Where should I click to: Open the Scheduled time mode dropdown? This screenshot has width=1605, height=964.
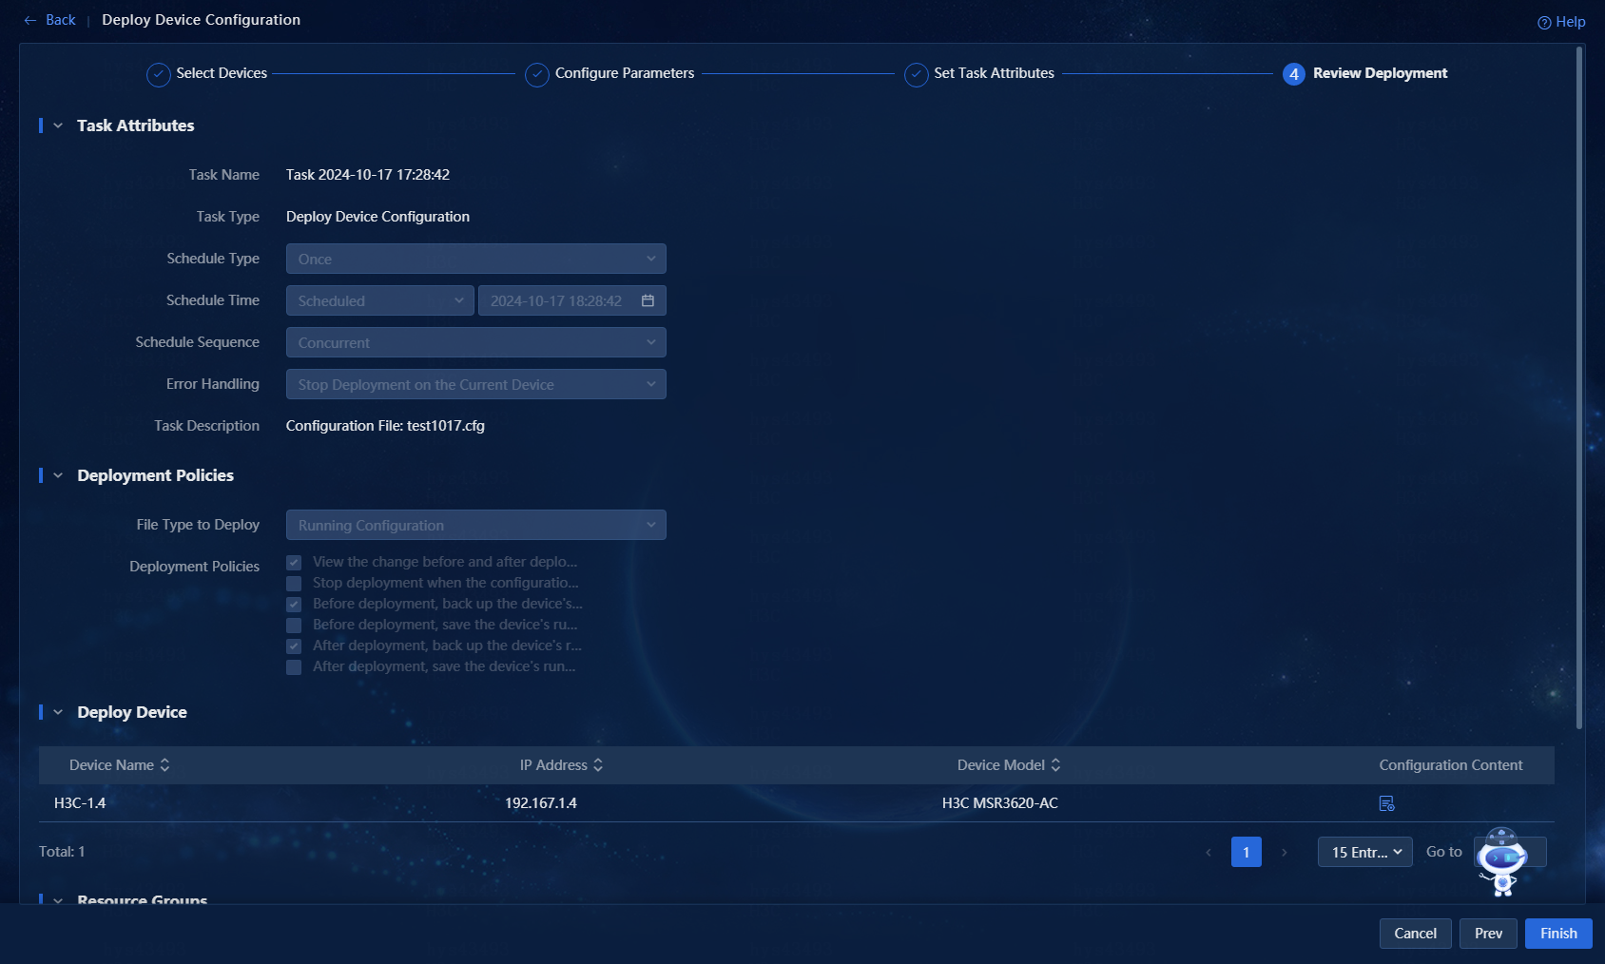[380, 300]
